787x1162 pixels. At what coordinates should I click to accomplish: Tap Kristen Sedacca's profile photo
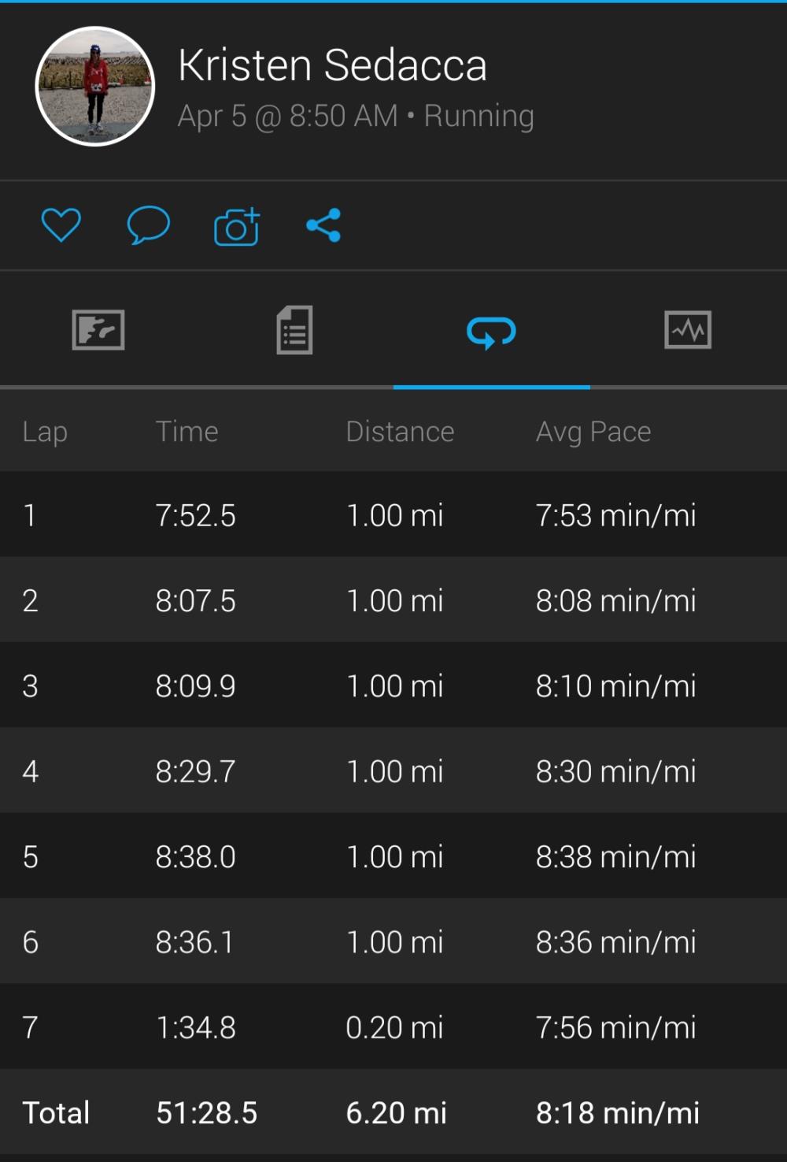coord(95,87)
